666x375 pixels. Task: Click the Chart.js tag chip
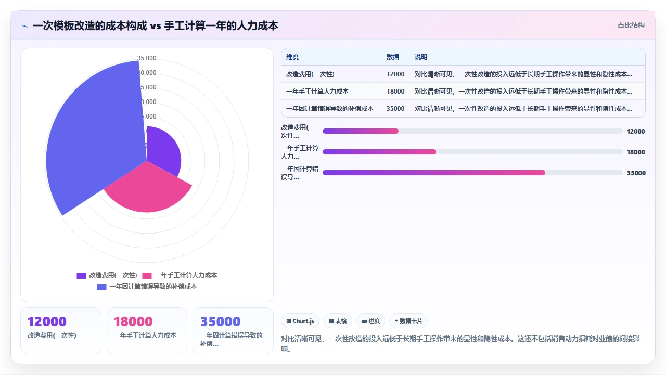click(300, 321)
